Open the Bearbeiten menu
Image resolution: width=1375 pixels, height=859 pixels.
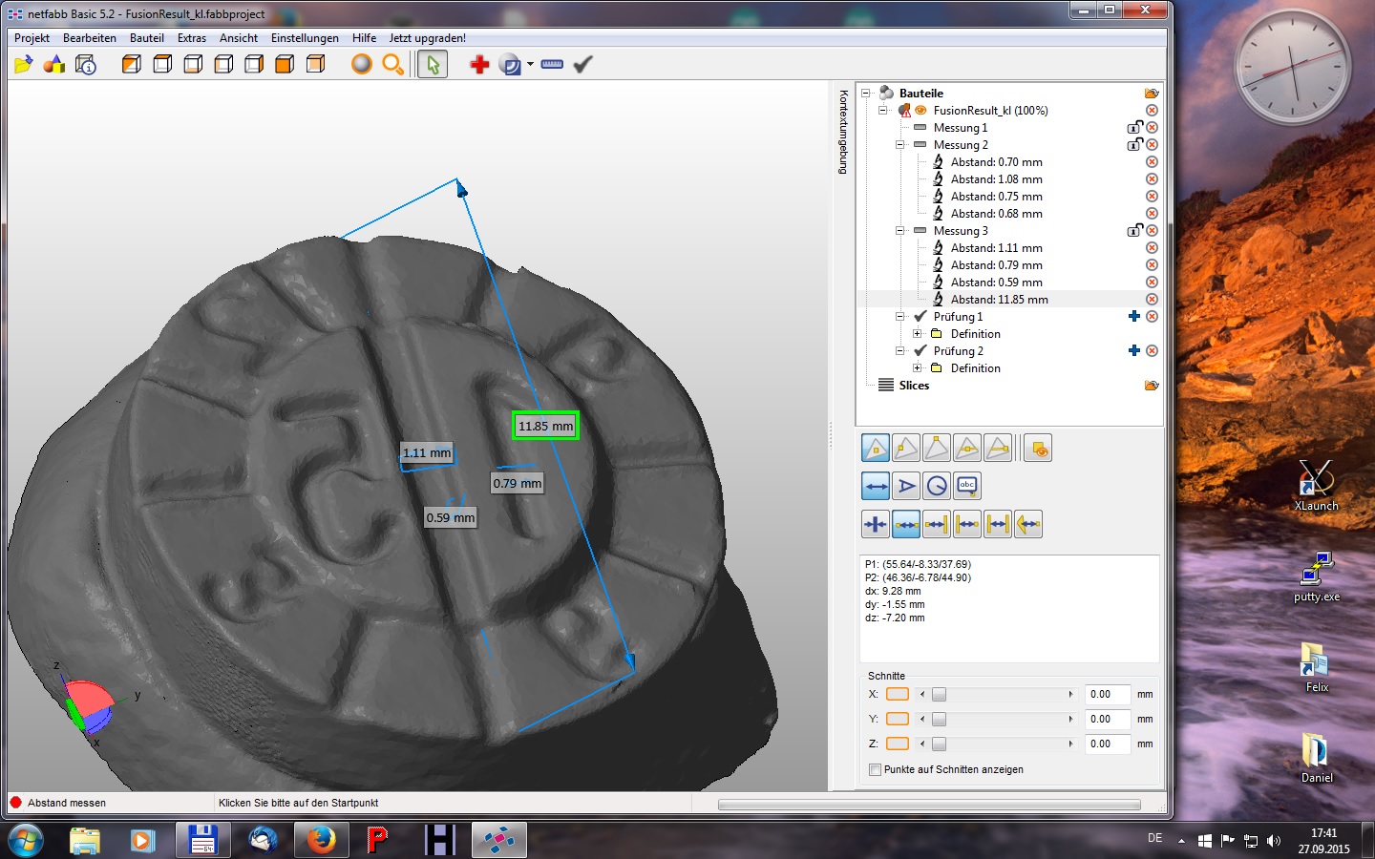(x=90, y=38)
